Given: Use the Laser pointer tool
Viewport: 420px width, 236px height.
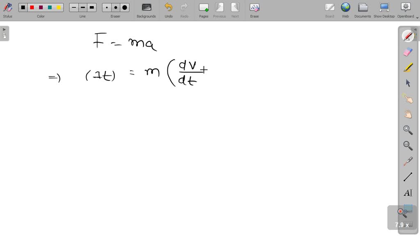Looking at the screenshot, I should [x=407, y=161].
